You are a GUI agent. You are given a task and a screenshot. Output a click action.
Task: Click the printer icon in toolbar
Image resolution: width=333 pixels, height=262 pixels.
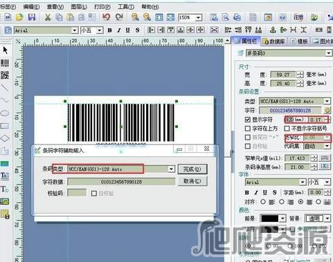pyautogui.click(x=237, y=17)
